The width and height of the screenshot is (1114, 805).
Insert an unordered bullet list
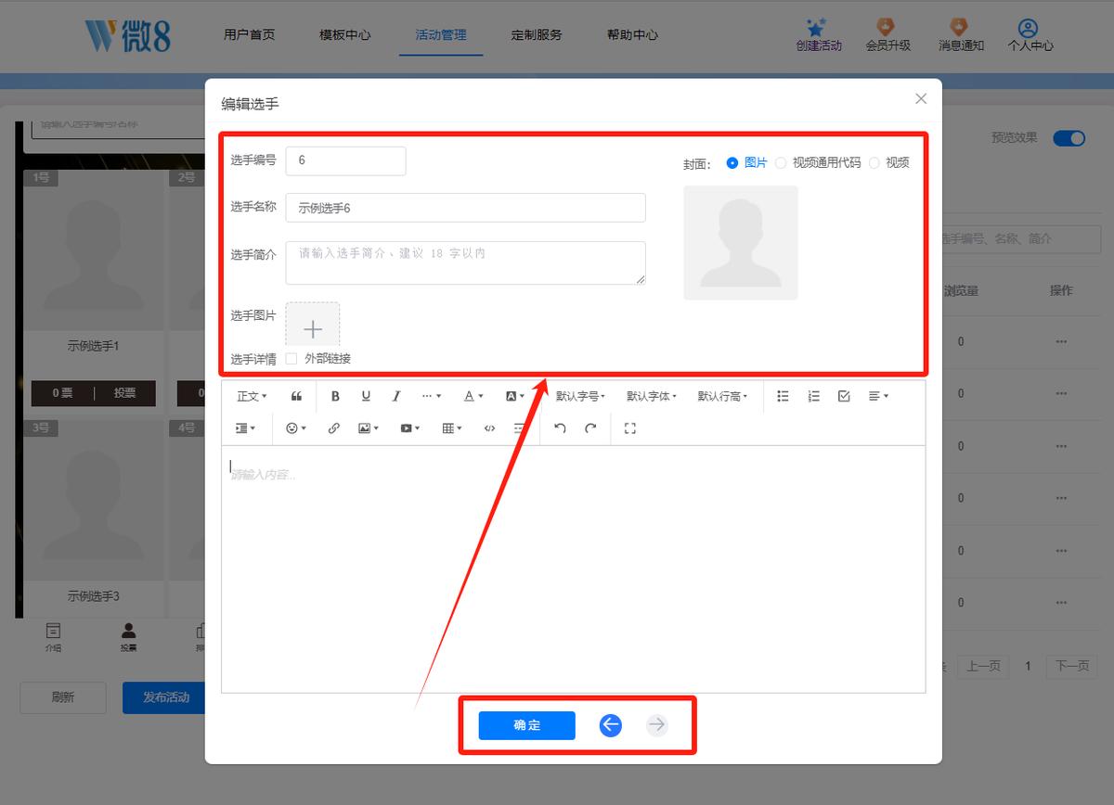click(783, 396)
